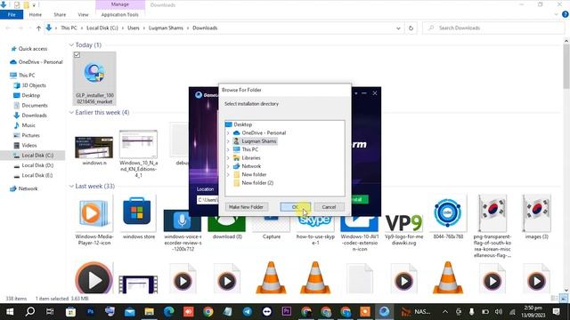Screen dimensions: 570x320
Task: Select the Libraries folder icon in the dialog
Action: click(236, 158)
